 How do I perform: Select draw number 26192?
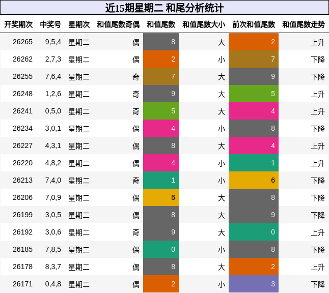[22, 232]
